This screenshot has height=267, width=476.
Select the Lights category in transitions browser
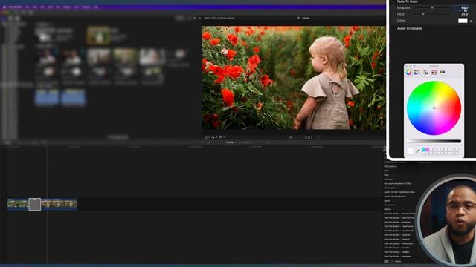[x=387, y=201]
